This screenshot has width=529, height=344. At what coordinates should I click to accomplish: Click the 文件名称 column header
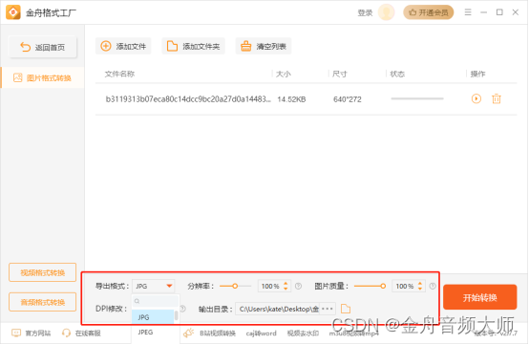pyautogui.click(x=119, y=74)
